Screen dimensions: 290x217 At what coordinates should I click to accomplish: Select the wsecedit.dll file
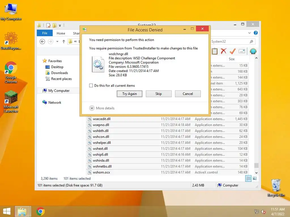coord(167,119)
